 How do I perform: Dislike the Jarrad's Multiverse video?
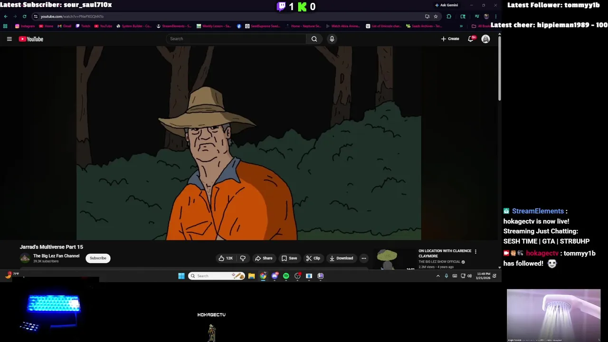[243, 258]
